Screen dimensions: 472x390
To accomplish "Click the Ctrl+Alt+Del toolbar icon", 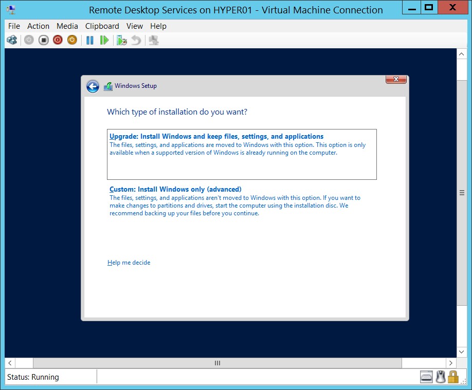I will [12, 40].
